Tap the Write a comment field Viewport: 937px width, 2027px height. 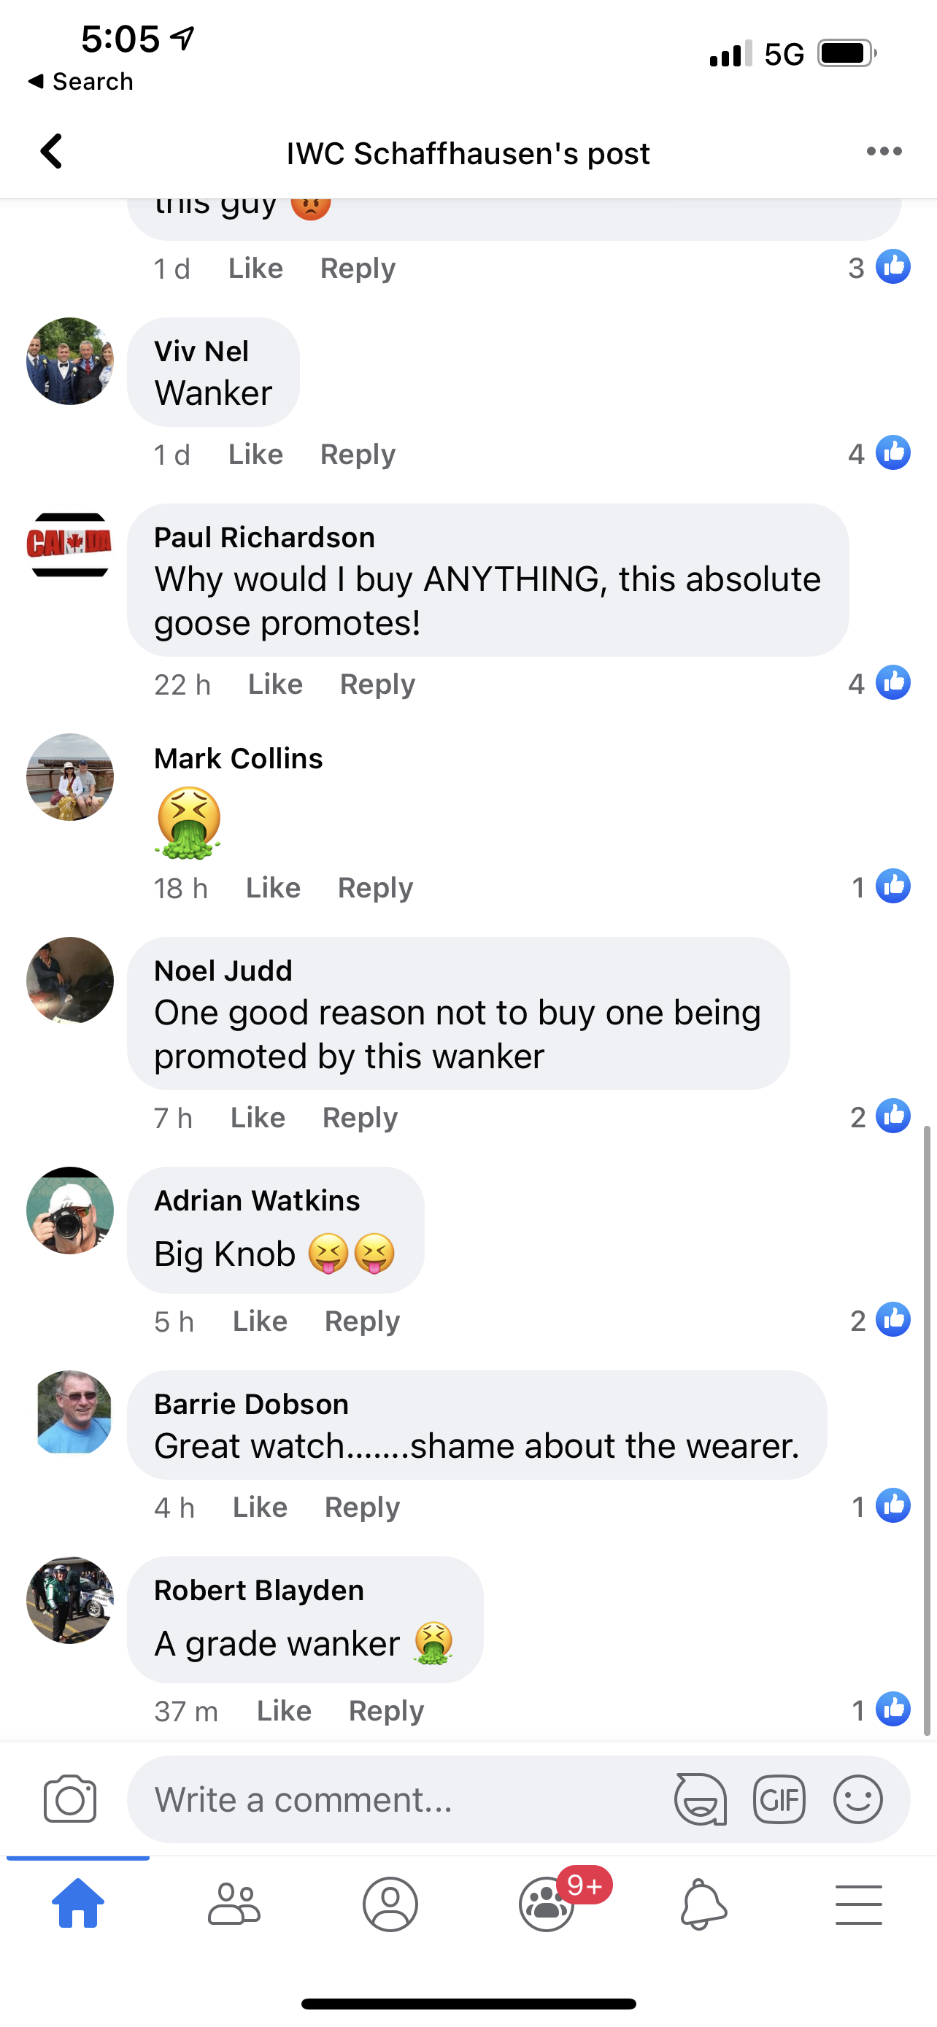point(393,1799)
